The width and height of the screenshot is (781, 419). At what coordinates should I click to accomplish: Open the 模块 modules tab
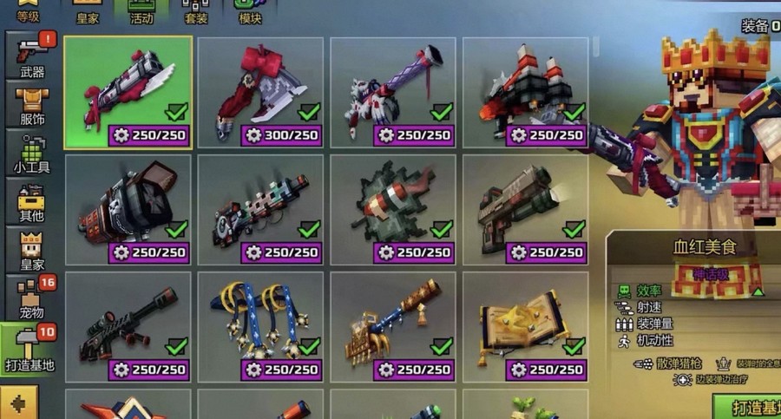(x=250, y=12)
